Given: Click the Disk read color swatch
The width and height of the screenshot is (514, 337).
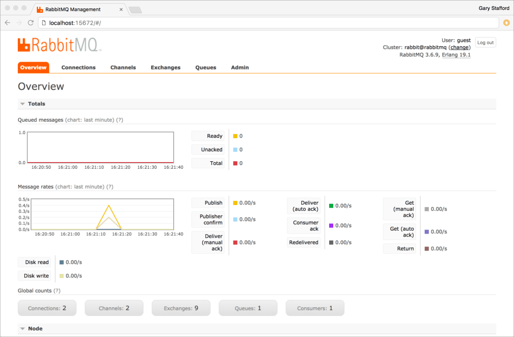Looking at the screenshot, I should point(62,263).
